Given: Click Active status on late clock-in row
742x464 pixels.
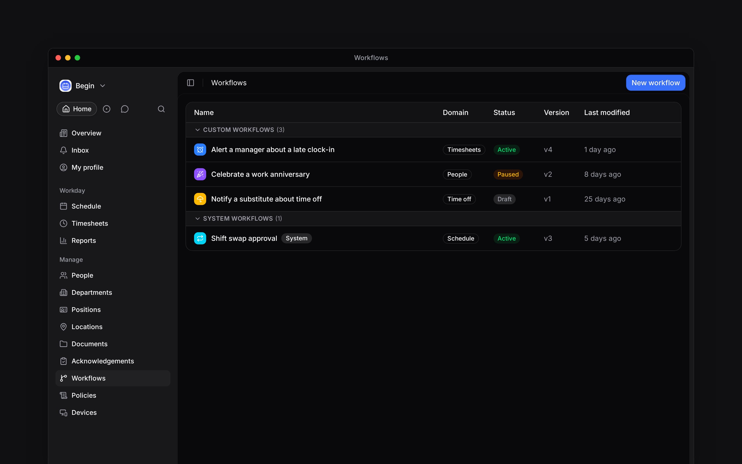Looking at the screenshot, I should [x=507, y=150].
